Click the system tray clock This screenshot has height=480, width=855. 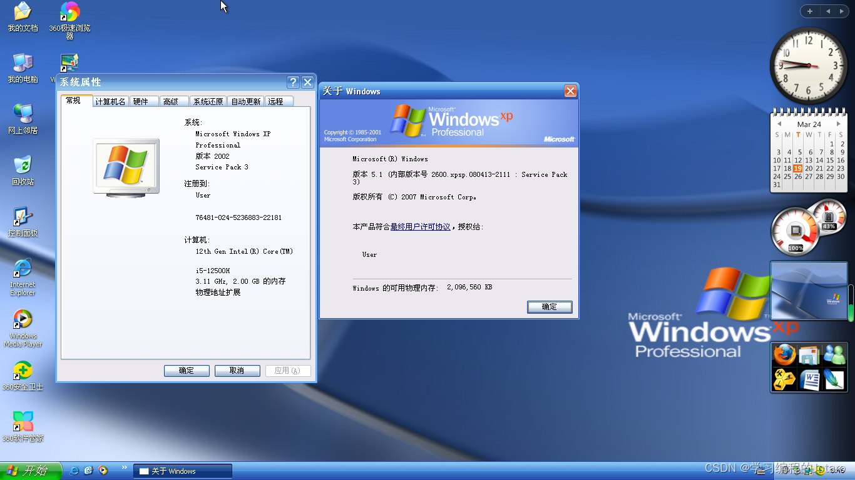click(x=837, y=471)
